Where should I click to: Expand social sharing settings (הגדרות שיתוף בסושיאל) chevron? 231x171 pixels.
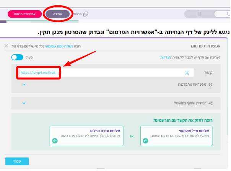(x=24, y=103)
